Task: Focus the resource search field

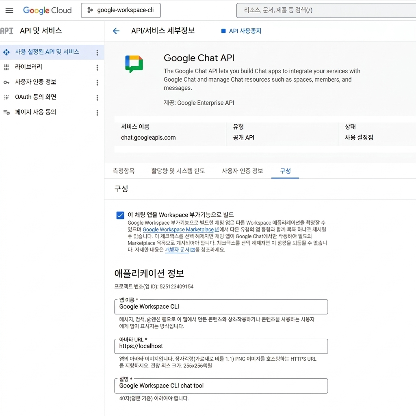Action: [x=326, y=10]
